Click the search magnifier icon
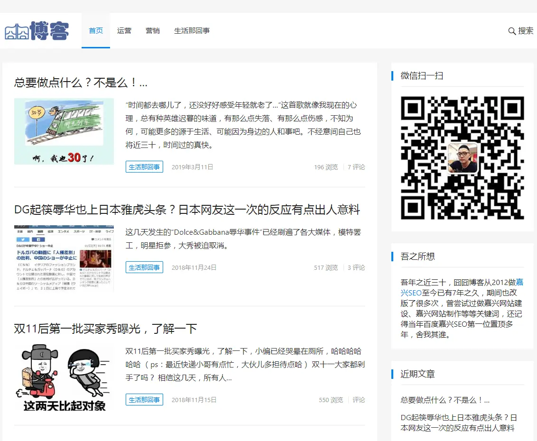Image resolution: width=537 pixels, height=441 pixels. (x=512, y=31)
